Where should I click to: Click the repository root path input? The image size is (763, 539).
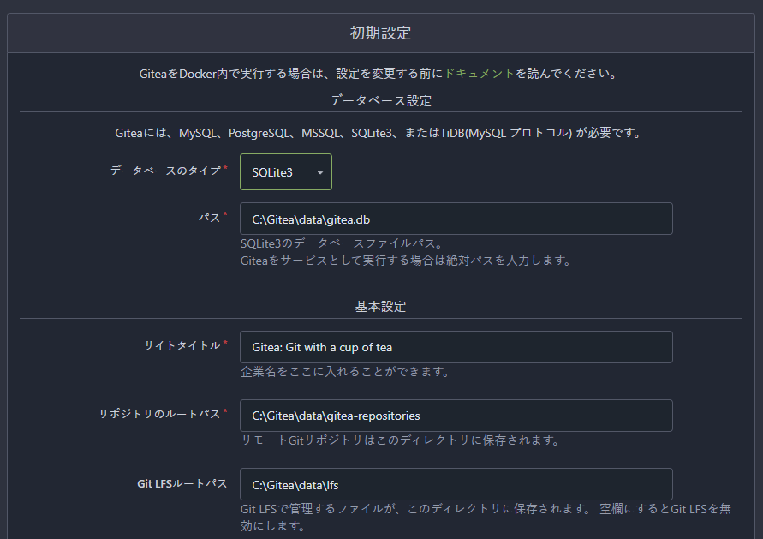click(x=454, y=416)
